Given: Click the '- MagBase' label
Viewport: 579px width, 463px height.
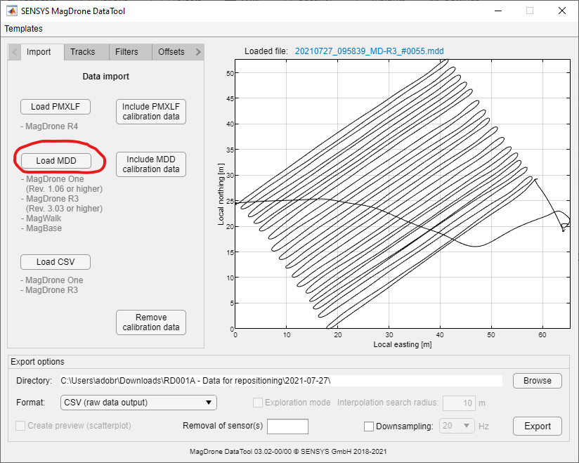Looking at the screenshot, I should pyautogui.click(x=41, y=228).
